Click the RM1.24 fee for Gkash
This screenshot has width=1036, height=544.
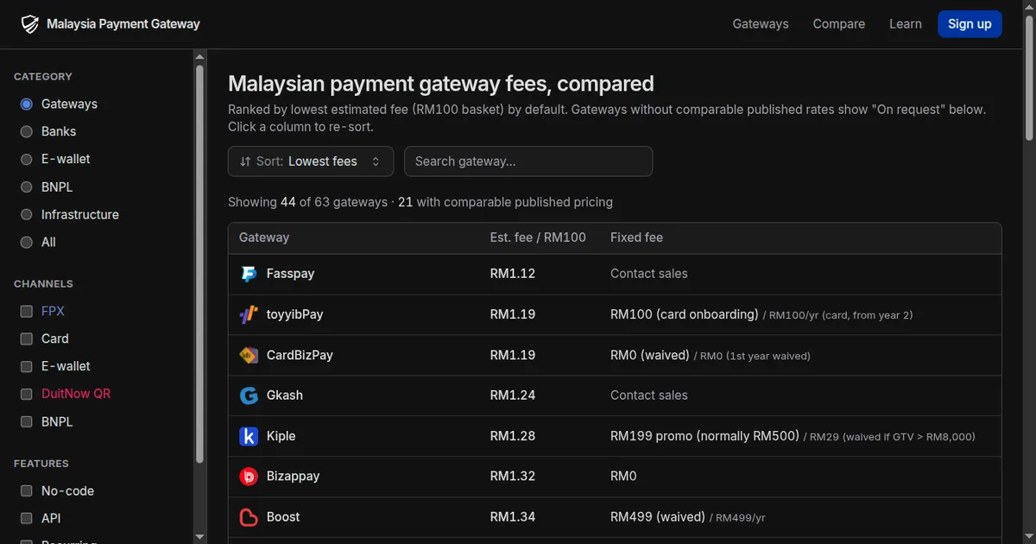coord(513,395)
